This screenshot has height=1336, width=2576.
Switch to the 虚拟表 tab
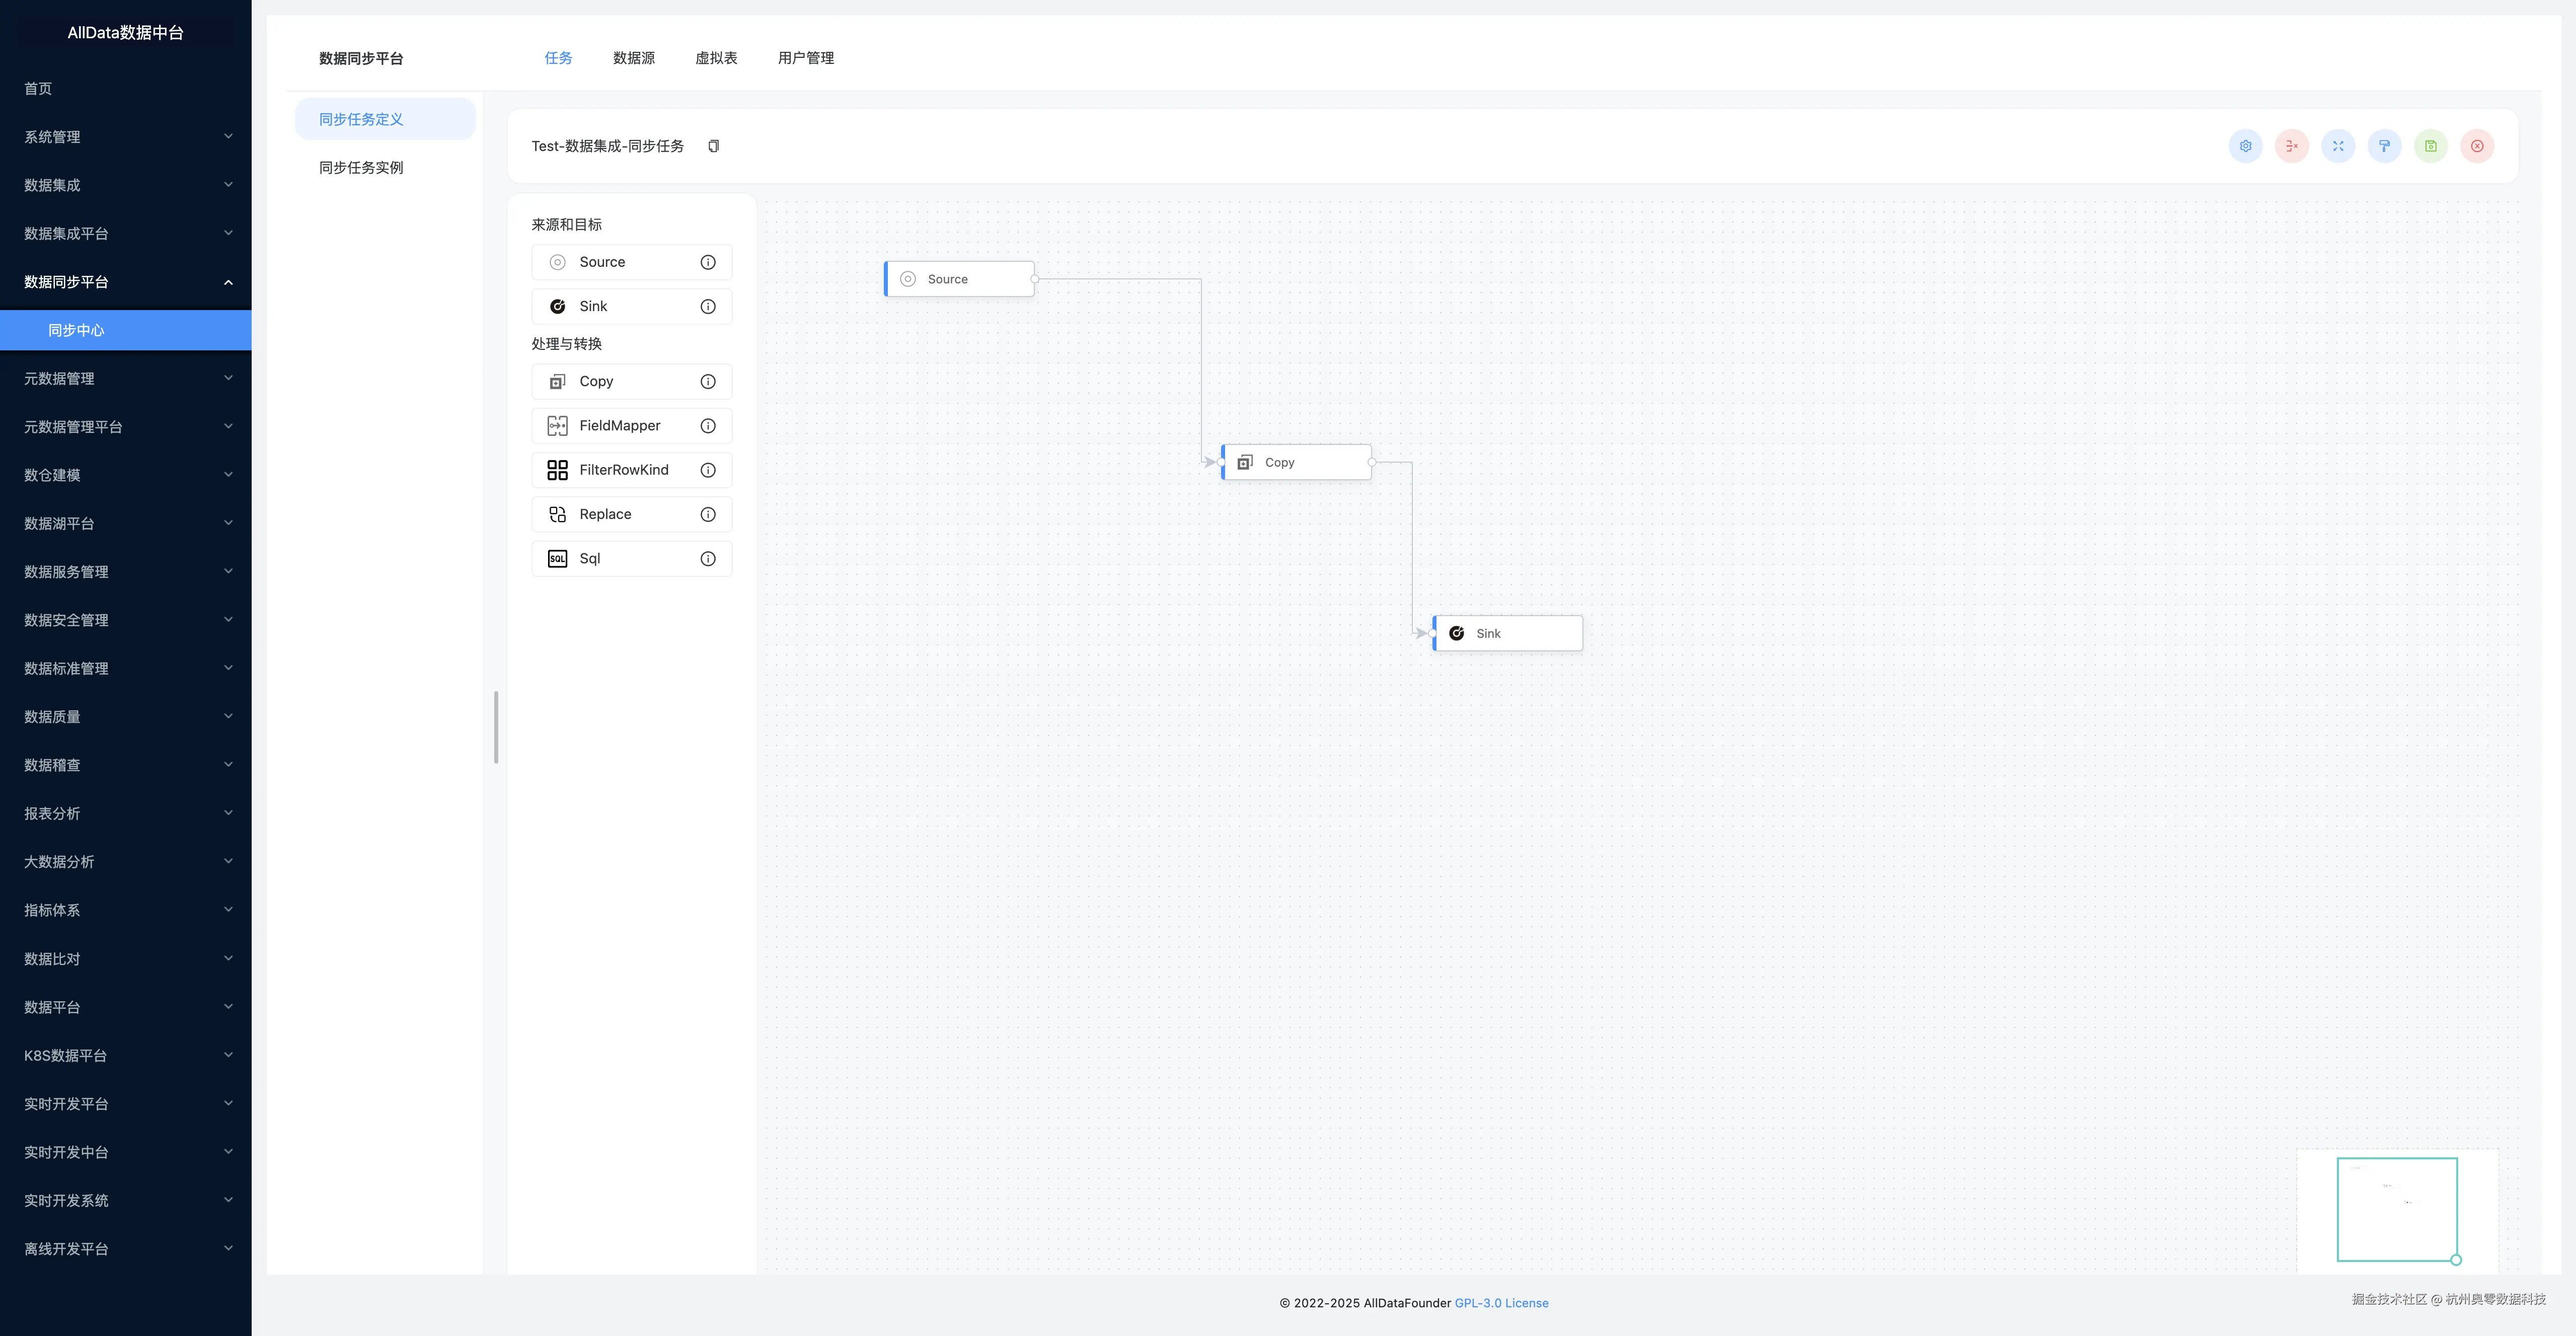tap(716, 58)
